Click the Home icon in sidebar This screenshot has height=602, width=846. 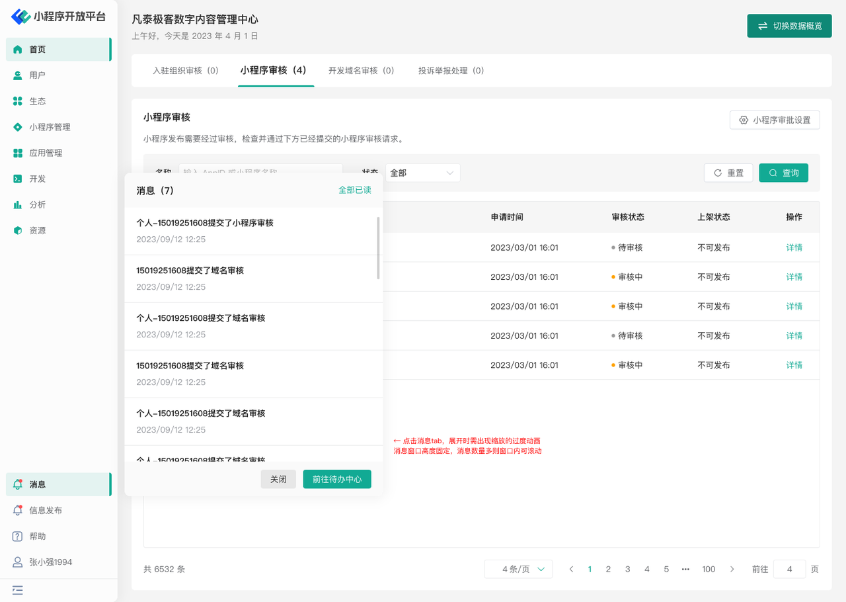point(18,50)
